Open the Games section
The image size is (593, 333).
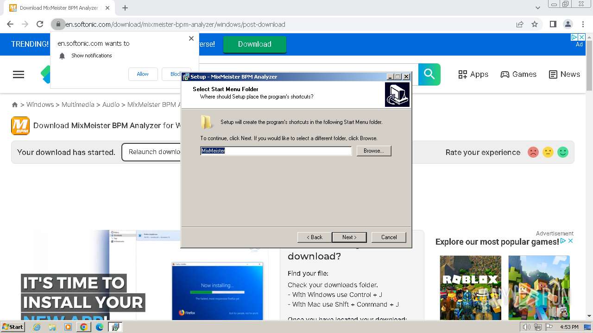coord(518,74)
